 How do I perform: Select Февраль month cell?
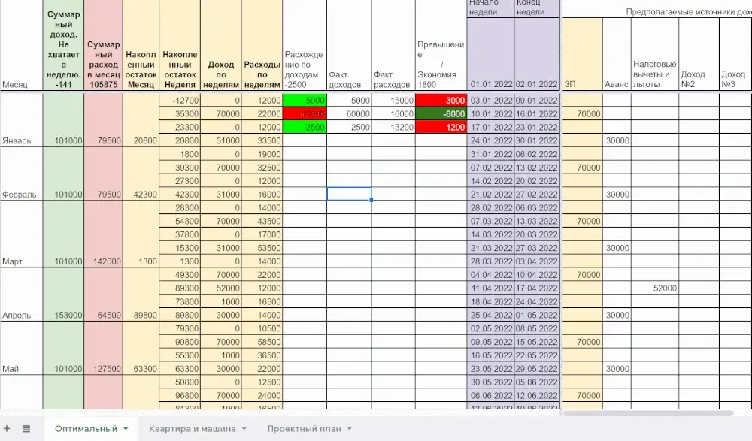pos(22,174)
